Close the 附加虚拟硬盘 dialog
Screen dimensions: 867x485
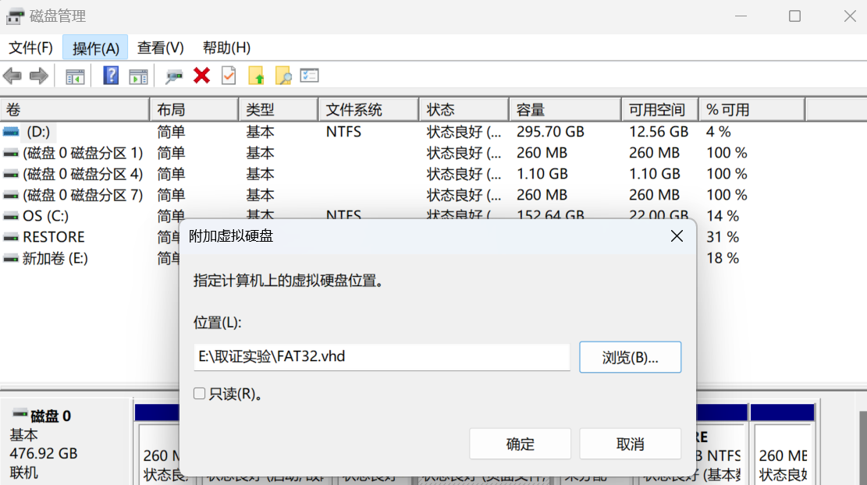677,236
